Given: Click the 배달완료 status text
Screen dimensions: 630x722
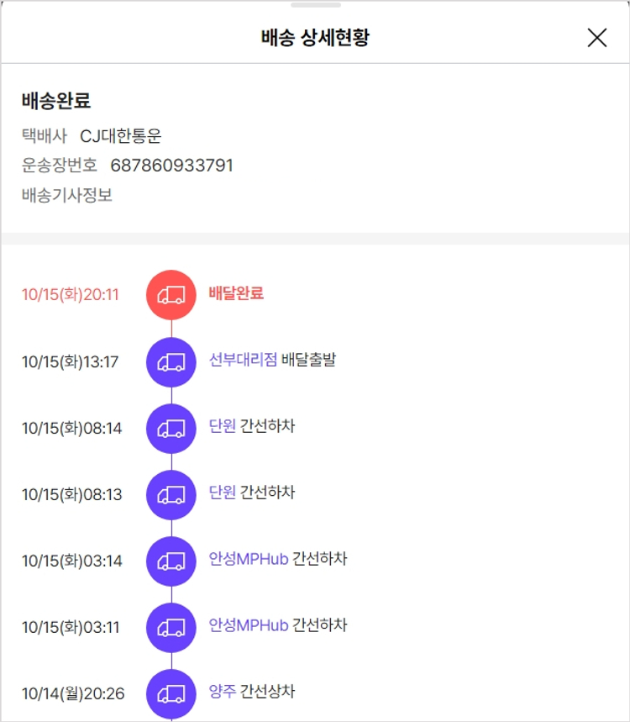Looking at the screenshot, I should click(236, 293).
